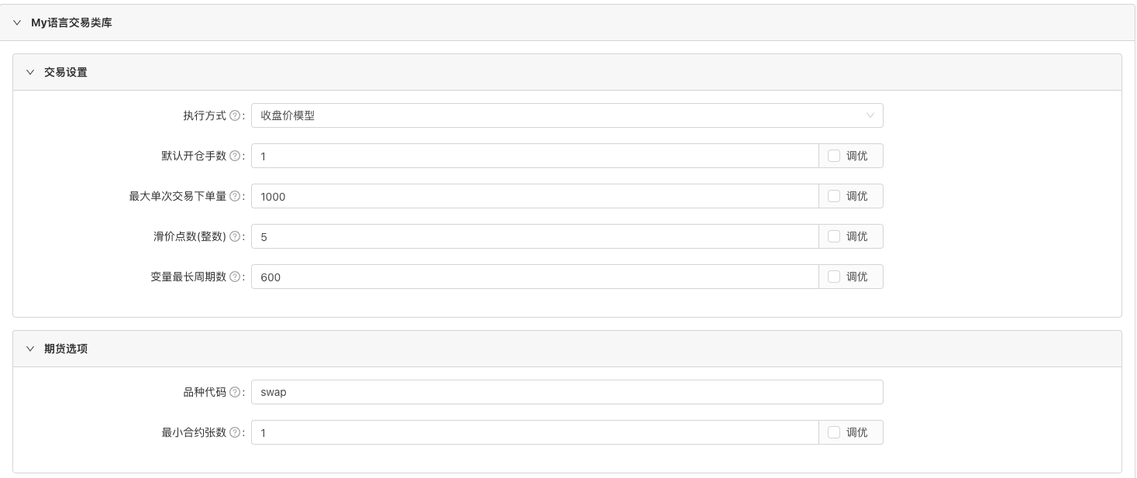Click the 变量最长周期数 field showing 600
1137x478 pixels.
(x=535, y=277)
